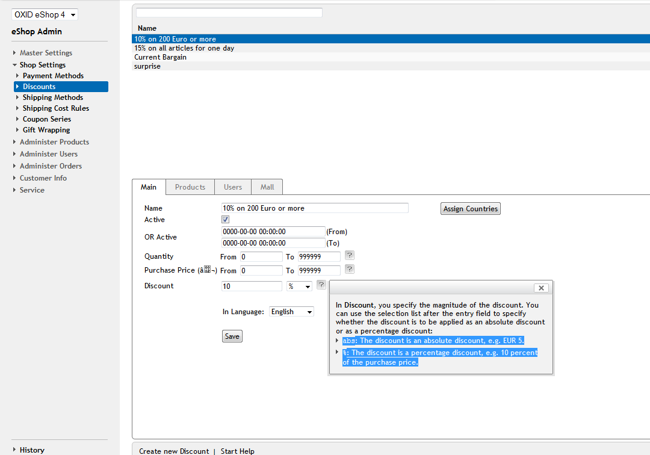Open the In Language dropdown
The image size is (650, 455).
pyautogui.click(x=291, y=312)
